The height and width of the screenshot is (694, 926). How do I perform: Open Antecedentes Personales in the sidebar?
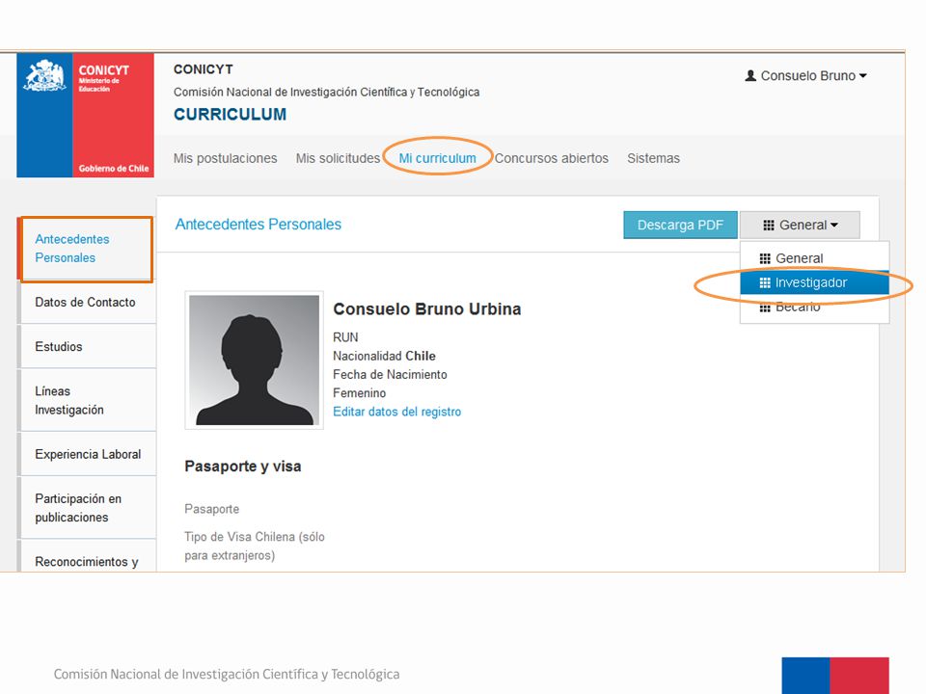[88, 249]
